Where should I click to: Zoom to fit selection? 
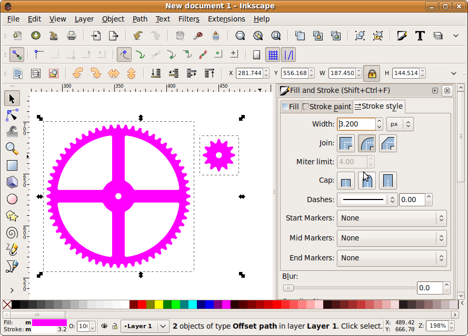pos(240,36)
